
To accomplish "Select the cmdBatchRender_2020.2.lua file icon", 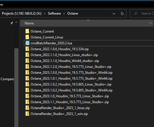I will (27, 43).
